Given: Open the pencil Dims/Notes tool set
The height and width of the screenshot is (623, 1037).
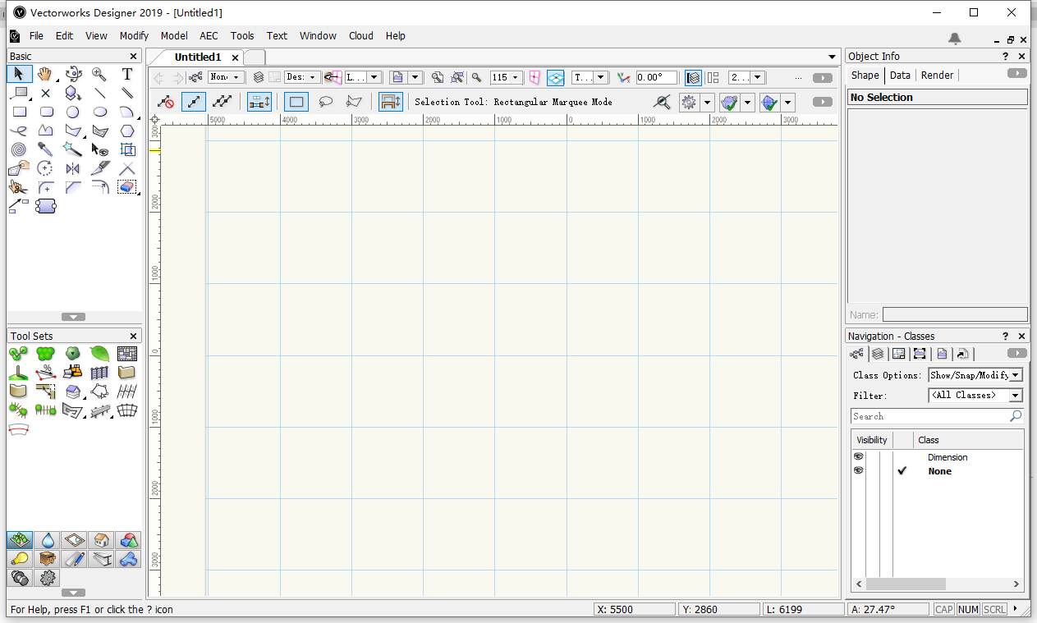Looking at the screenshot, I should tap(74, 559).
